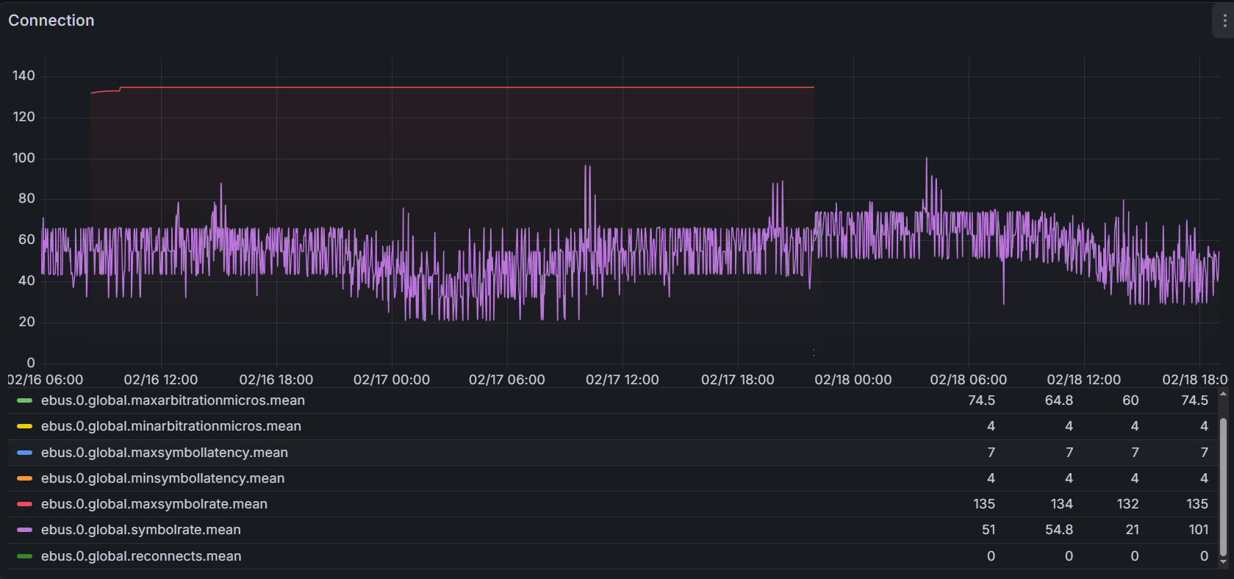Viewport: 1234px width, 579px height.
Task: Toggle ebus.0.global.reconnects.mean series in legend
Action: pyautogui.click(x=141, y=556)
